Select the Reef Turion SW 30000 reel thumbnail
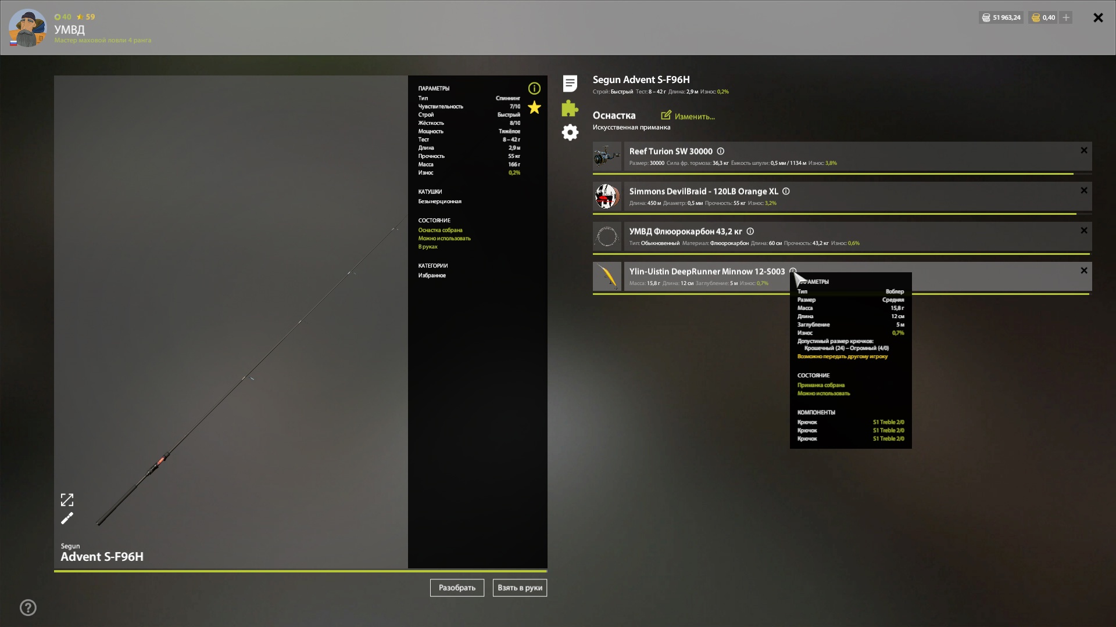This screenshot has width=1116, height=627. pyautogui.click(x=607, y=156)
